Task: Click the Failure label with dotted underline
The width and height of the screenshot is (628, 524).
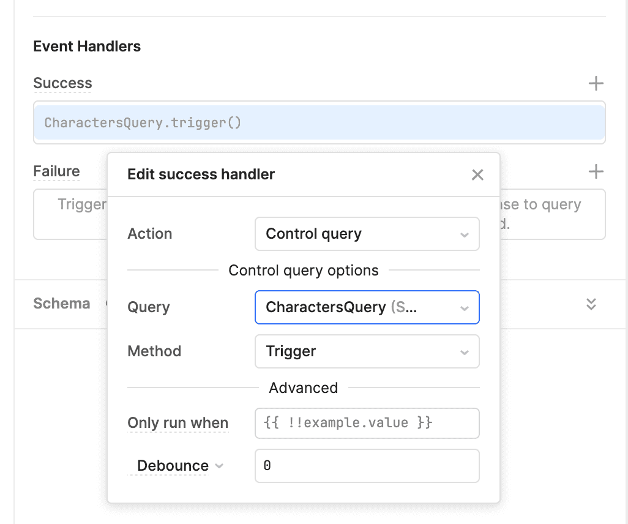Action: point(56,171)
